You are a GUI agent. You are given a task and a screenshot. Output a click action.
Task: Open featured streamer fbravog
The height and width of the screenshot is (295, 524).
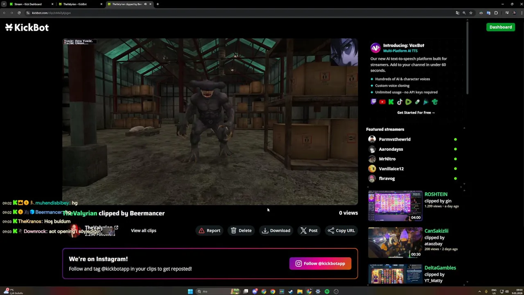(386, 179)
